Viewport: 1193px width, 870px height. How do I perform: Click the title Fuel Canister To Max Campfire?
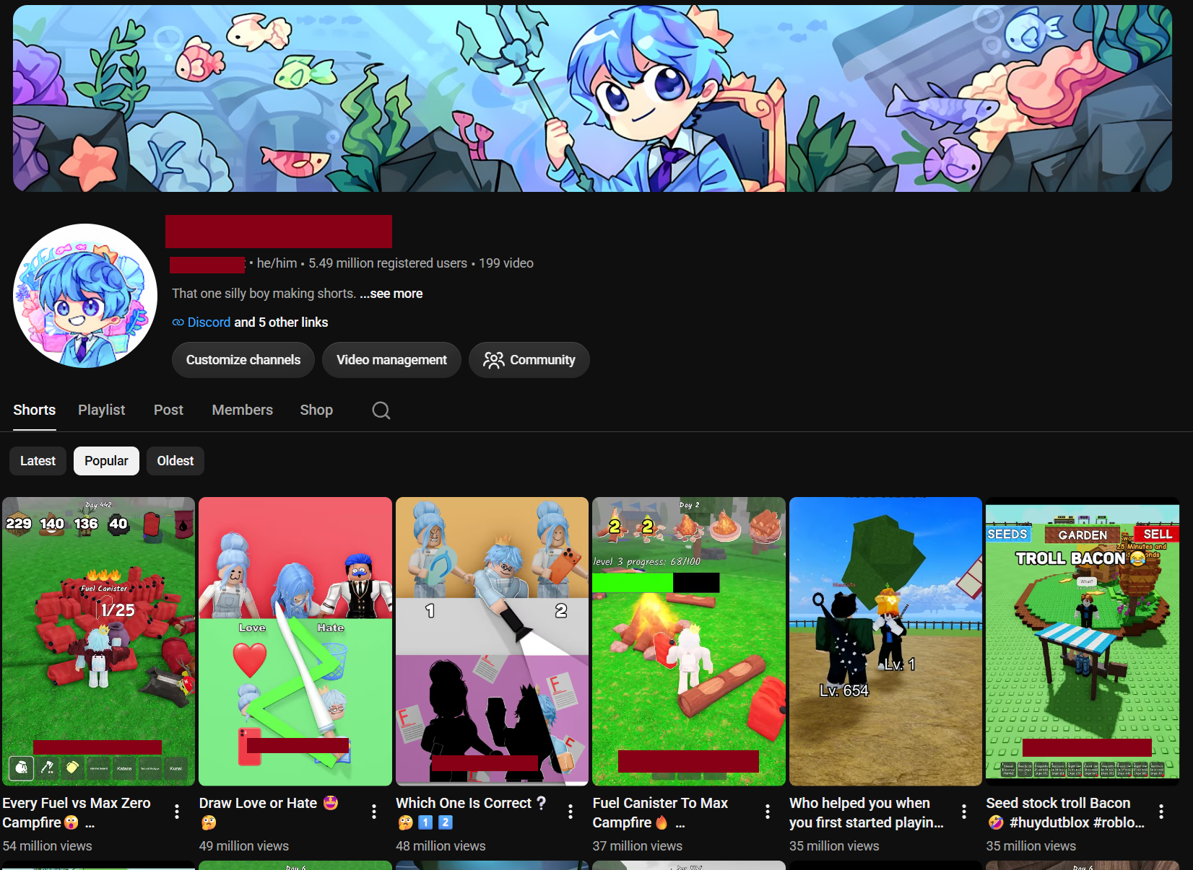click(660, 813)
